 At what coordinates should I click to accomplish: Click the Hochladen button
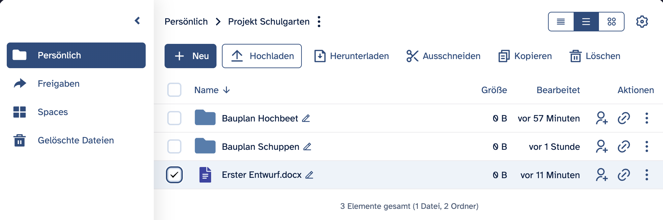pyautogui.click(x=262, y=56)
